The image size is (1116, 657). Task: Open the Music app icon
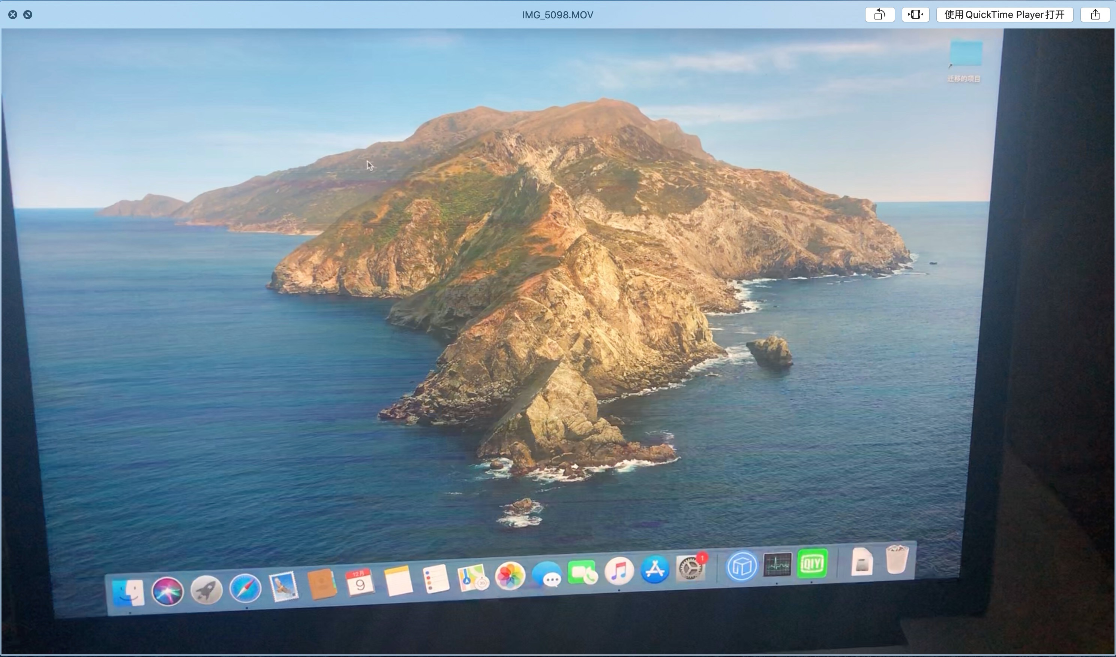(619, 571)
